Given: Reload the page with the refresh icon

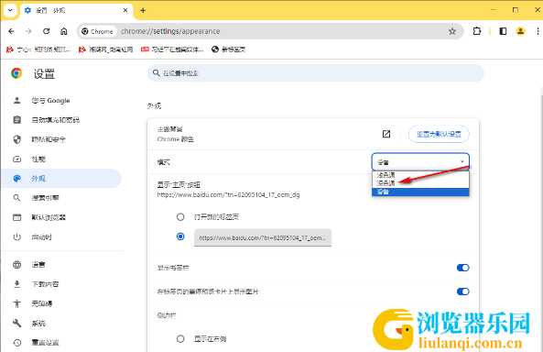Looking at the screenshot, I should [x=46, y=31].
